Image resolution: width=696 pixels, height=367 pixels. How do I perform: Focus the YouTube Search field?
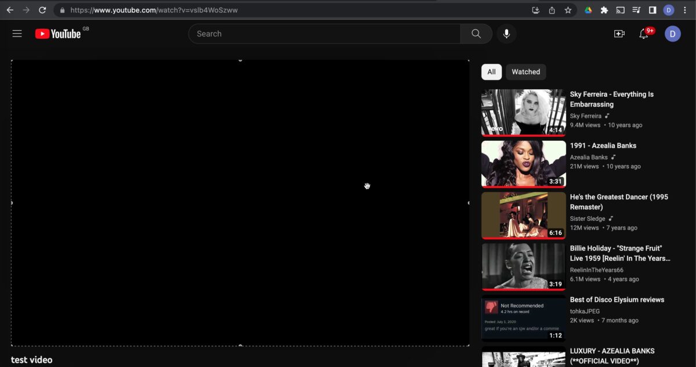click(x=325, y=34)
